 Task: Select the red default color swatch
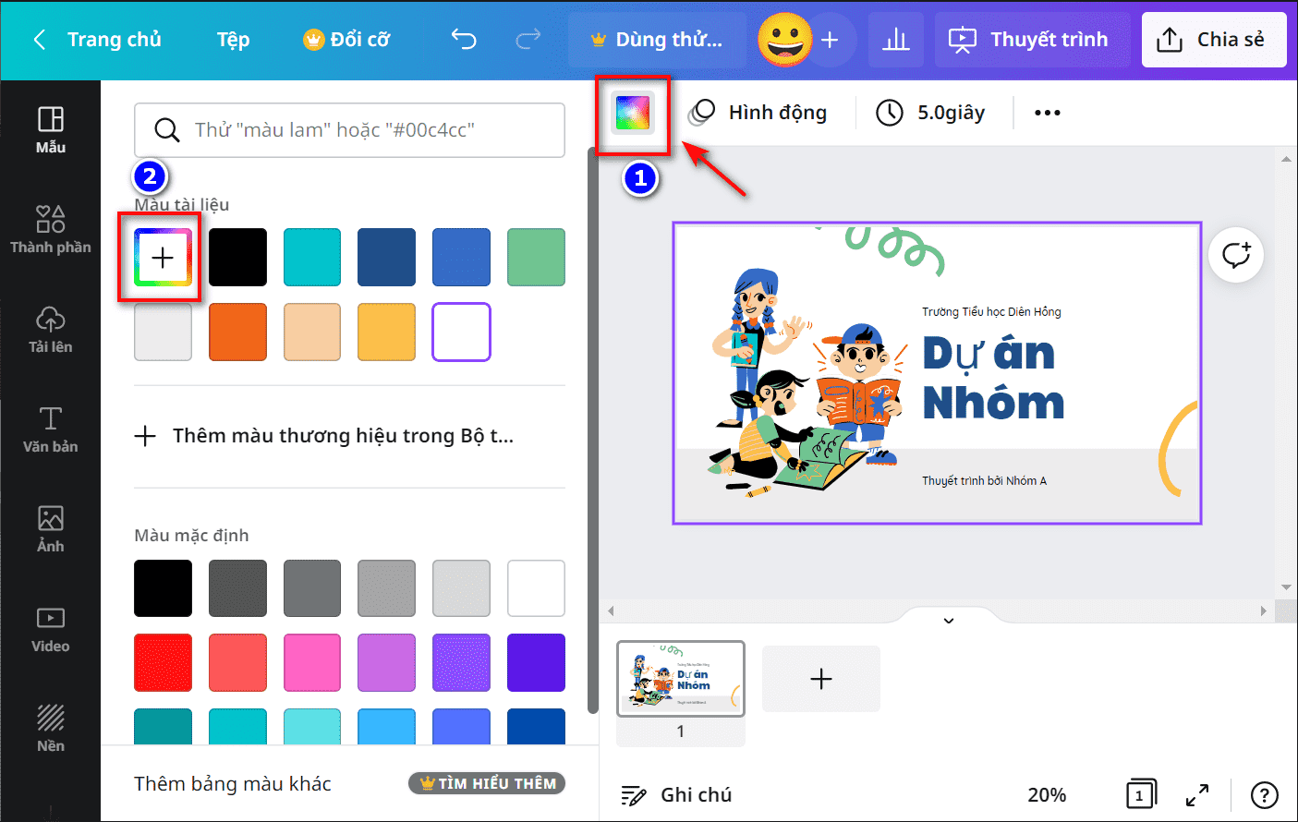(x=163, y=662)
